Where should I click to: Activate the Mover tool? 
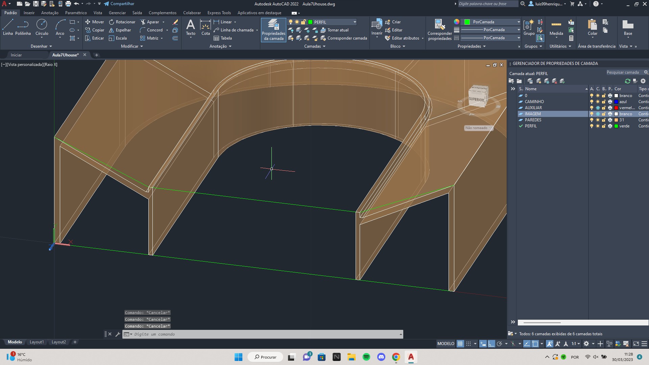point(94,22)
